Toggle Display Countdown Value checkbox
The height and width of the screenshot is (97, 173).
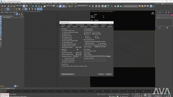(x=62, y=62)
